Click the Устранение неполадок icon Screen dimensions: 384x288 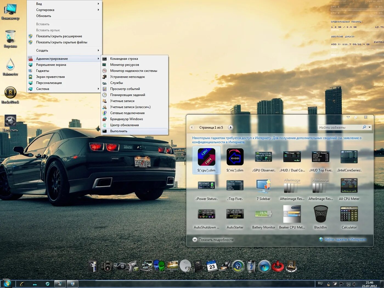[105, 77]
